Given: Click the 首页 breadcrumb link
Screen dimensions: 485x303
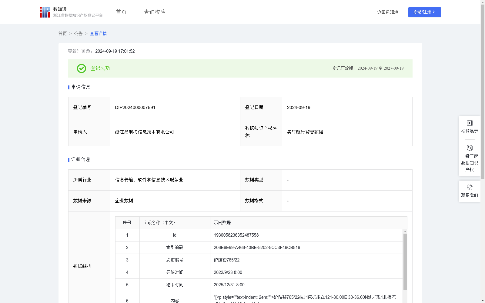Looking at the screenshot, I should click(x=62, y=34).
